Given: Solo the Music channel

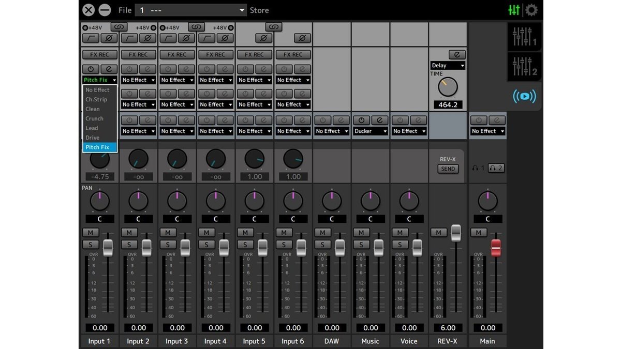Looking at the screenshot, I should coord(361,245).
